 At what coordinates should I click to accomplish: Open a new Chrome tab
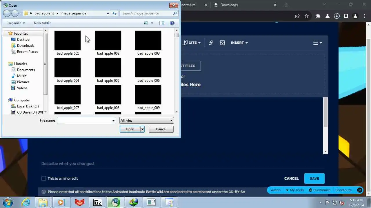click(x=286, y=5)
